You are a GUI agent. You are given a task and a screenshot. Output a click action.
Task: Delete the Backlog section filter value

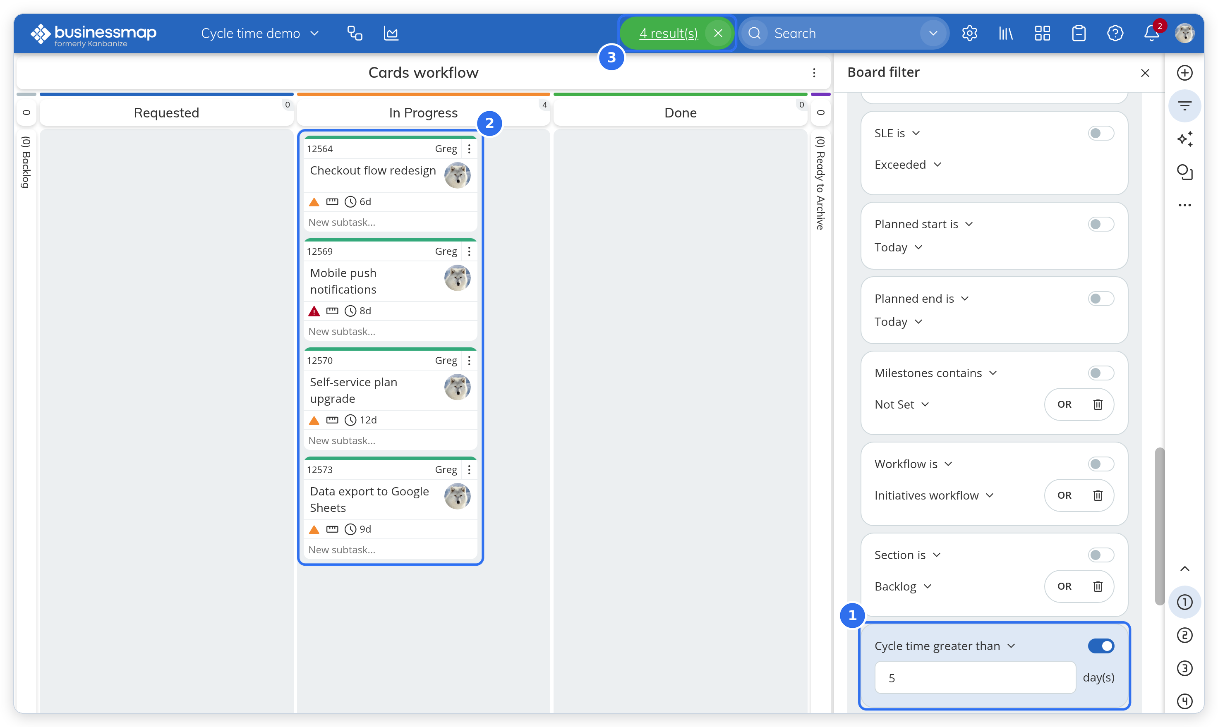pyautogui.click(x=1098, y=587)
